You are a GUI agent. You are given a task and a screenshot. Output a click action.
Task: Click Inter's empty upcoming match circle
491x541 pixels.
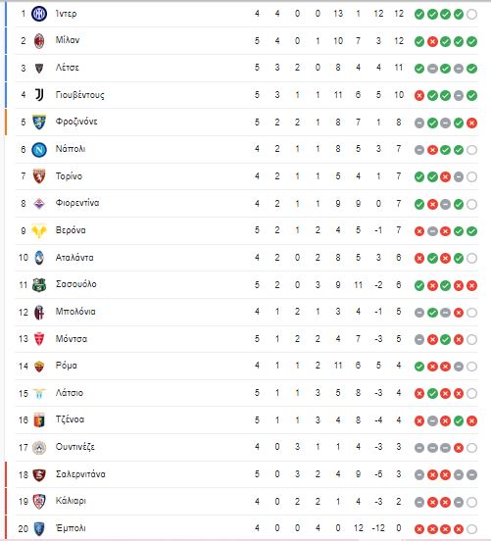pos(471,14)
